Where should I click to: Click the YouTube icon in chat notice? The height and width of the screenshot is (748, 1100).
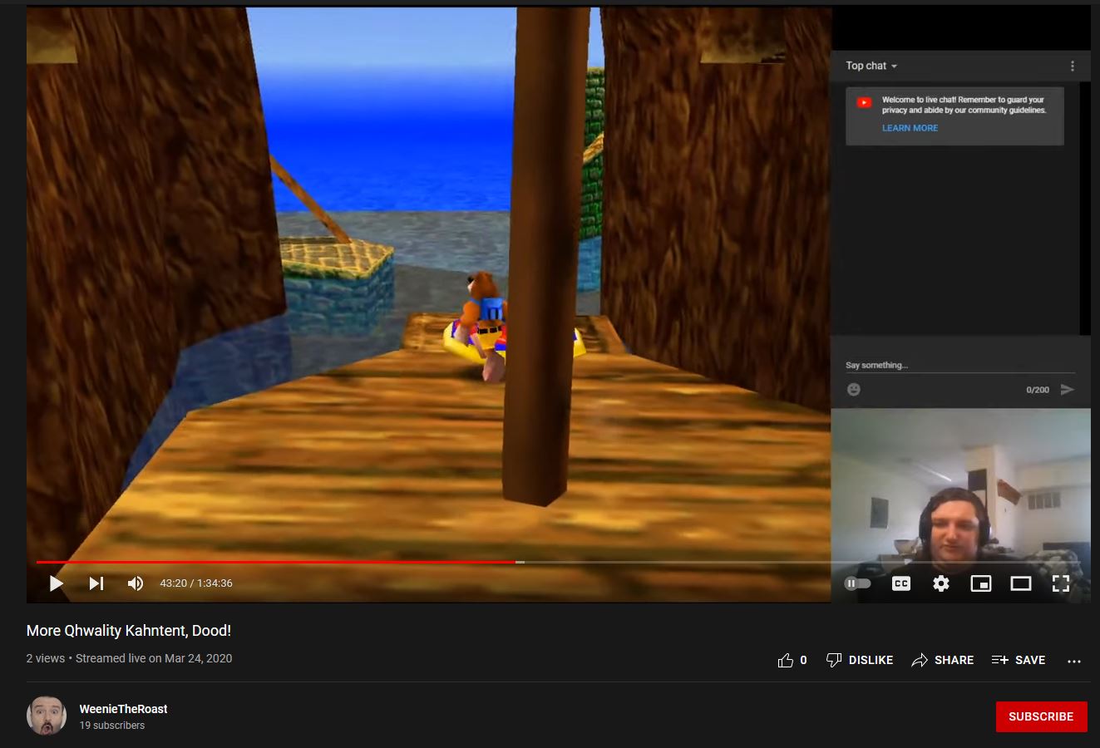[864, 103]
